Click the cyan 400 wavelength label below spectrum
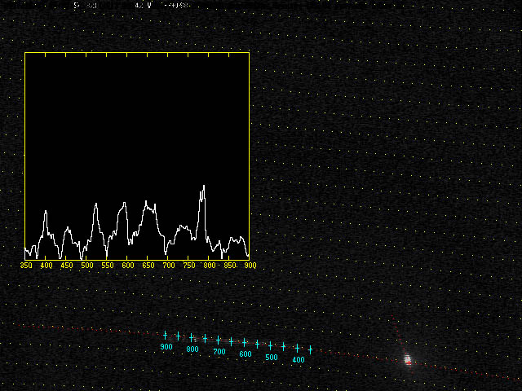This screenshot has height=391, width=522. tap(299, 360)
